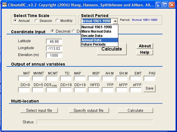The image size is (177, 132).
Task: Enable Decimal coordinate input format
Action: pyautogui.click(x=53, y=31)
